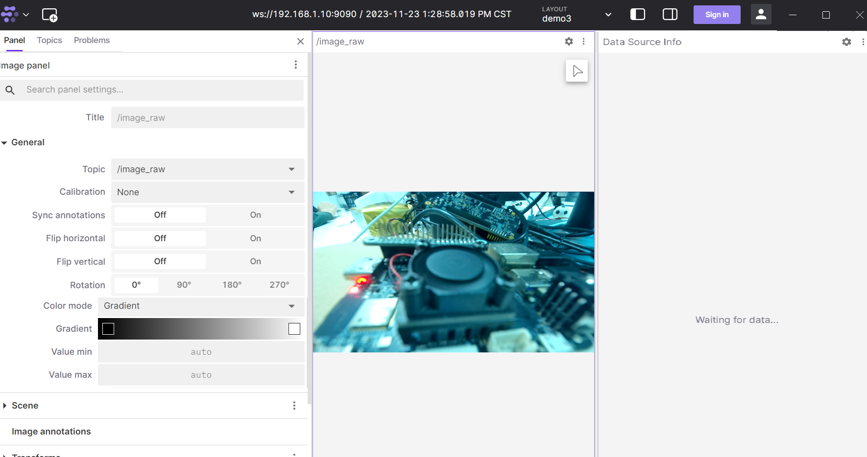Screen dimensions: 867x457
Task: Set Sync annotations to On
Action: [255, 215]
